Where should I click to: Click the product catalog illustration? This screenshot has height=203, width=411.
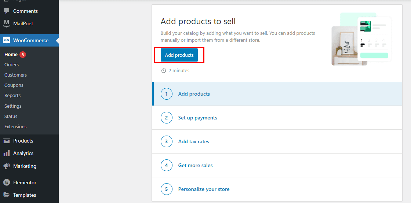(x=361, y=39)
